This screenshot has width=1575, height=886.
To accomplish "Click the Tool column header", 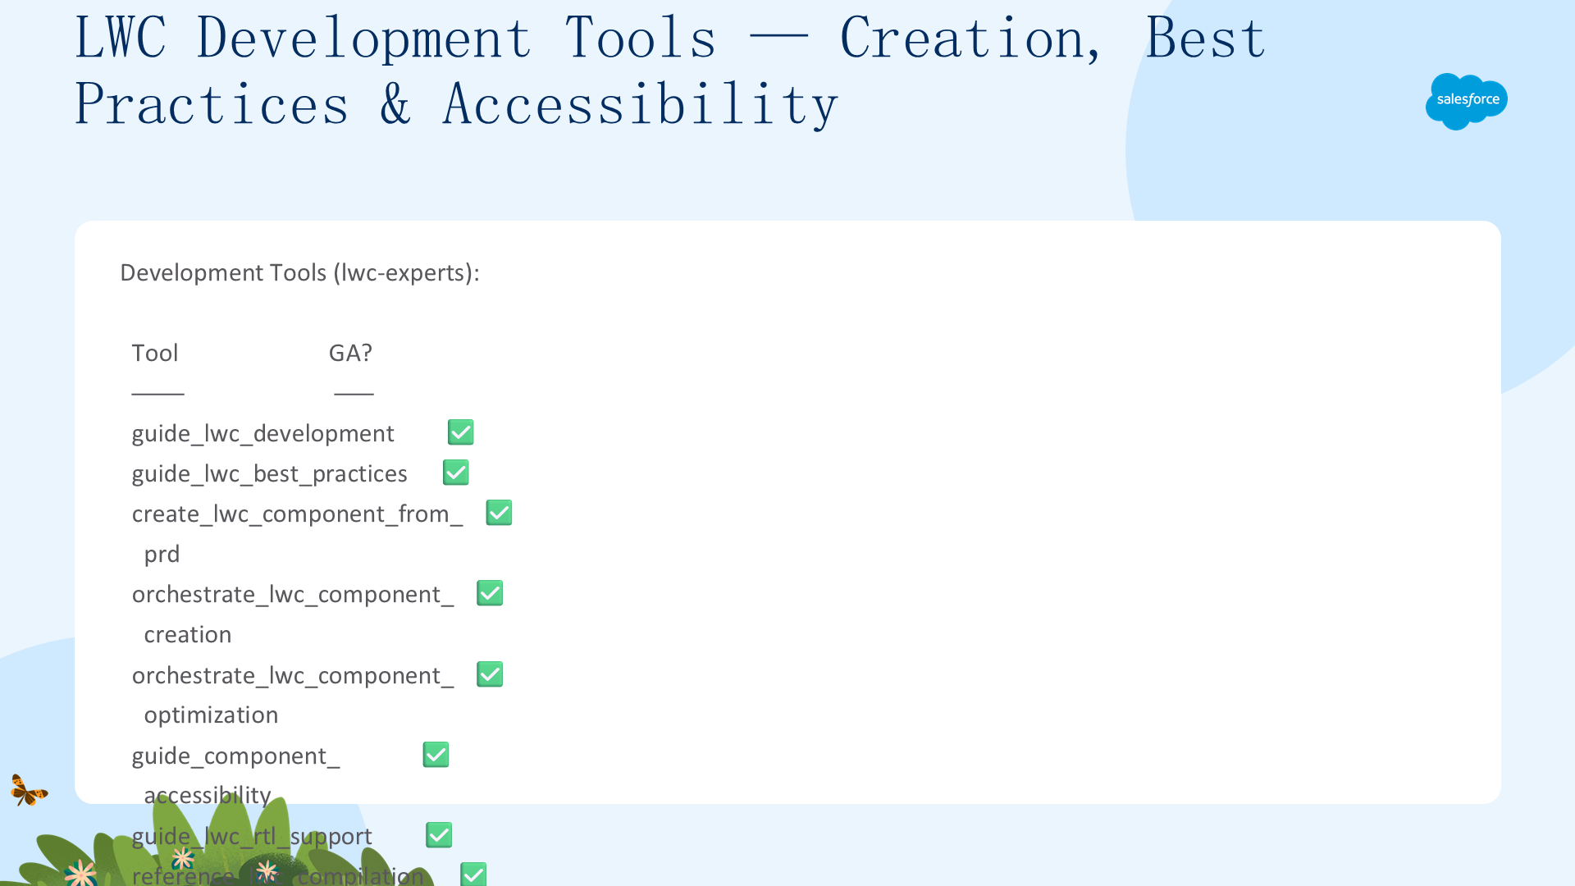I will [155, 353].
